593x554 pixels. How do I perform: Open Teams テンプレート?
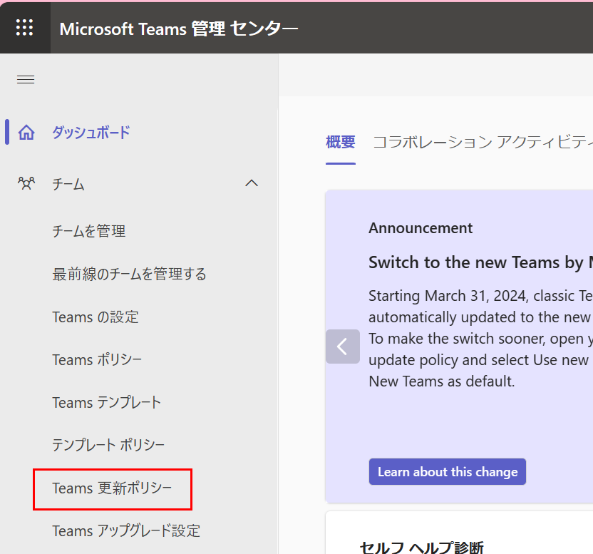(106, 402)
